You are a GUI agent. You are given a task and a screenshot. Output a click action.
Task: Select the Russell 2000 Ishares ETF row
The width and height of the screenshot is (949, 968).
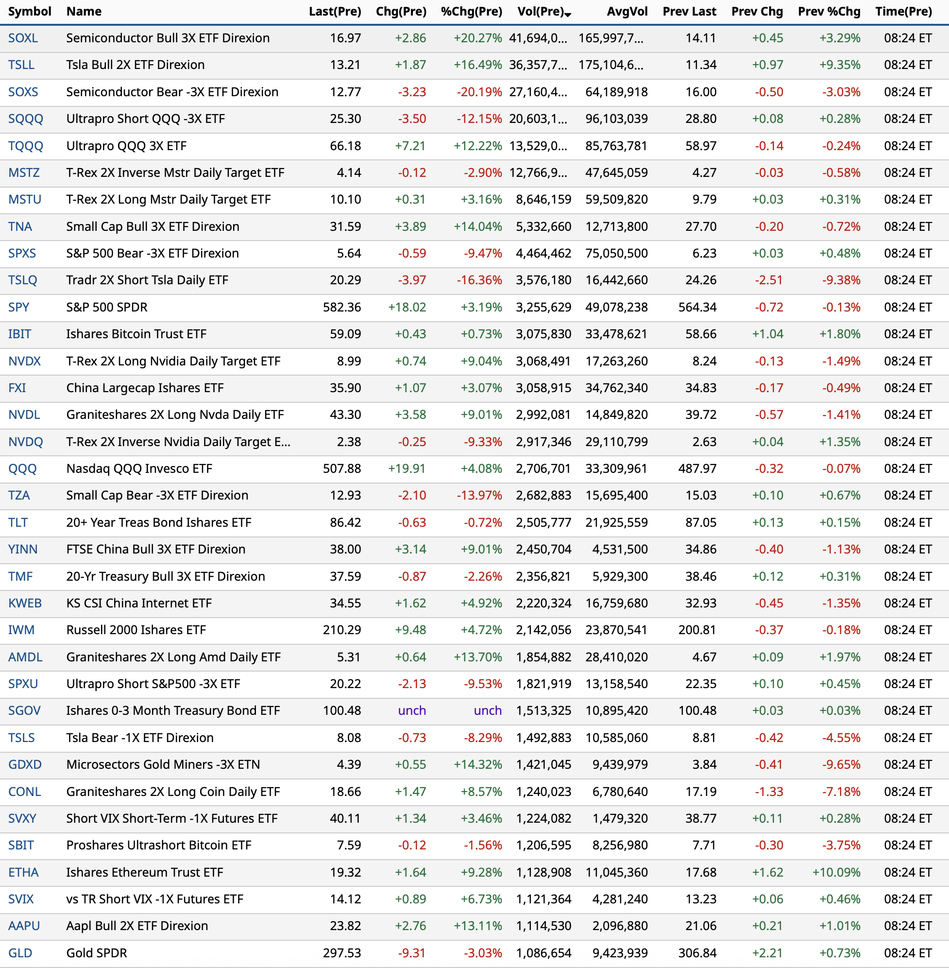coord(136,630)
